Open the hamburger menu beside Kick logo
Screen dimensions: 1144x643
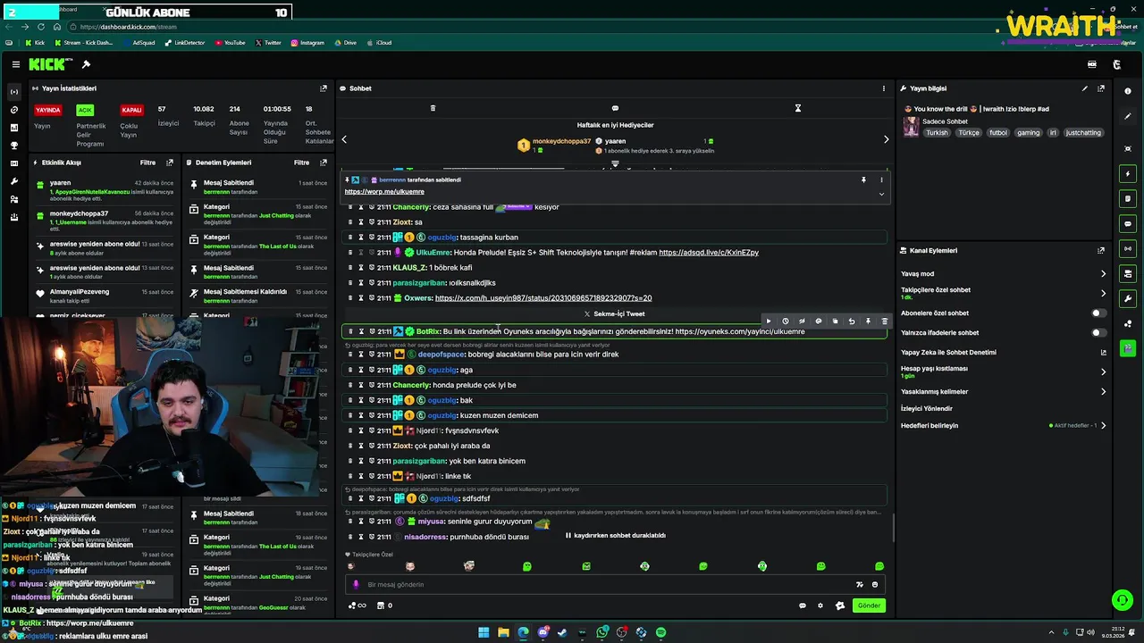point(15,64)
